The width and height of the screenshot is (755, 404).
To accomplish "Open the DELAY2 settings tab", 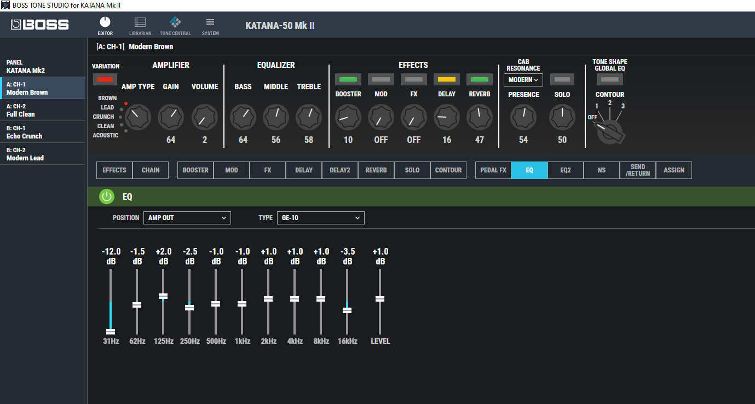I will click(340, 170).
